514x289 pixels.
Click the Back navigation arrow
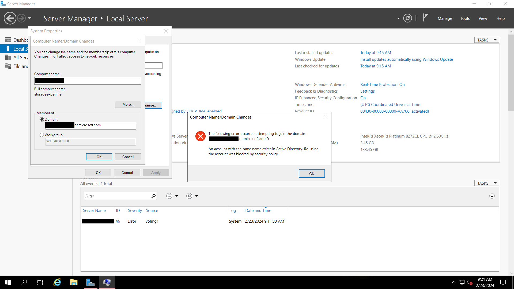point(10,18)
